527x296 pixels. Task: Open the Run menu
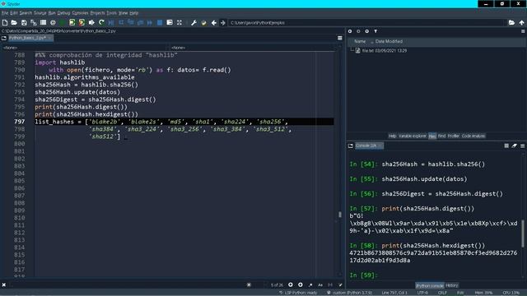(x=52, y=13)
